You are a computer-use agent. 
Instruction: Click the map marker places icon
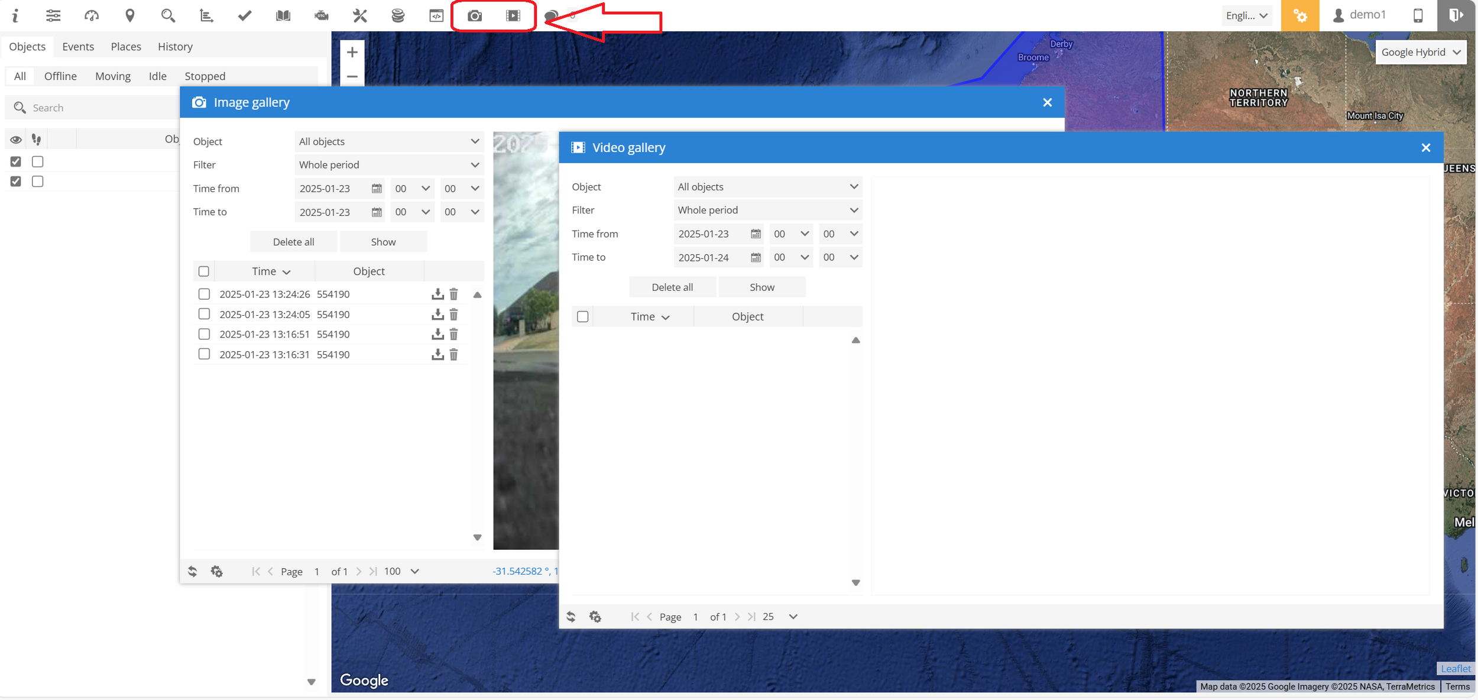point(130,16)
